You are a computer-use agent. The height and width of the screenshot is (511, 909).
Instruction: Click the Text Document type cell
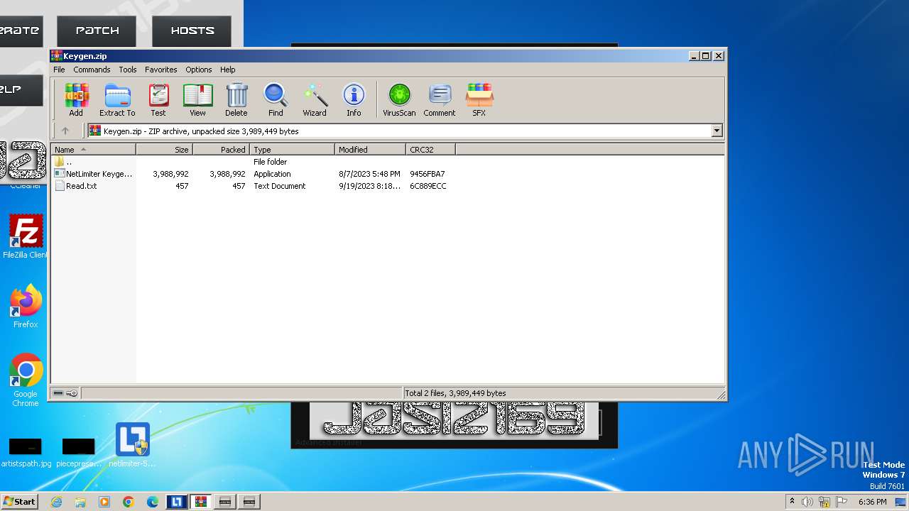coord(279,186)
